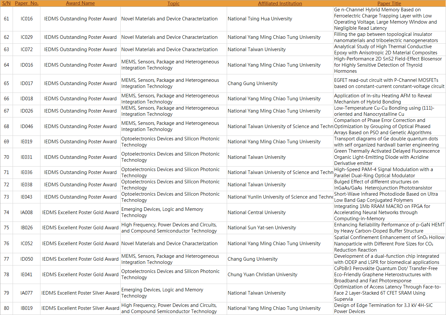The image size is (446, 315).
Task: Select the Ge double quantum dots title
Action: coord(389,142)
